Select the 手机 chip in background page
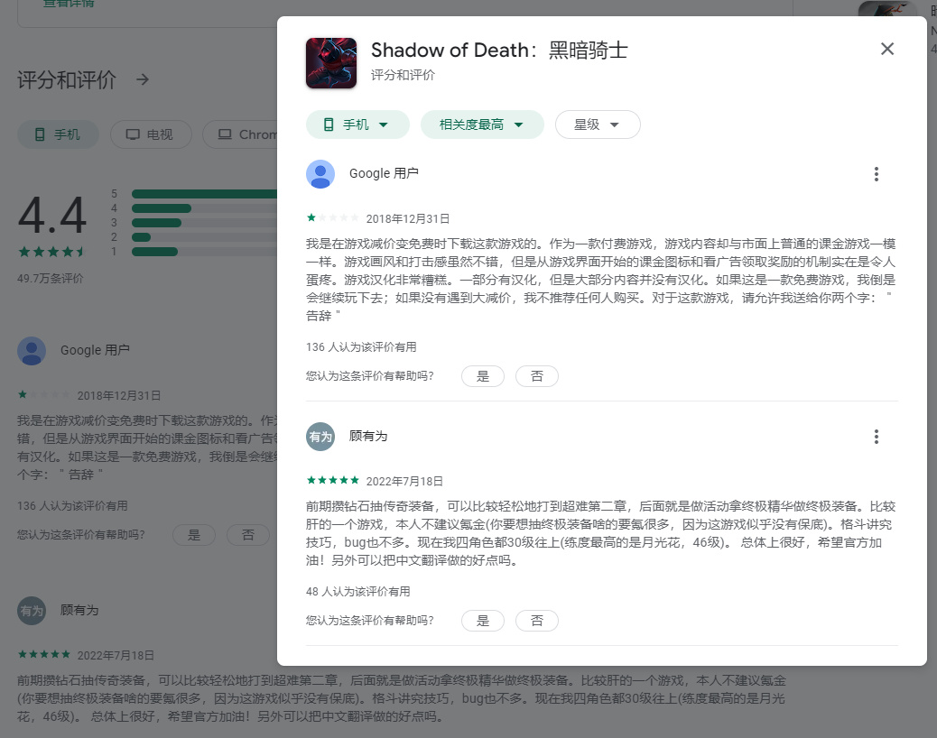Viewport: 937px width, 738px height. tap(58, 134)
